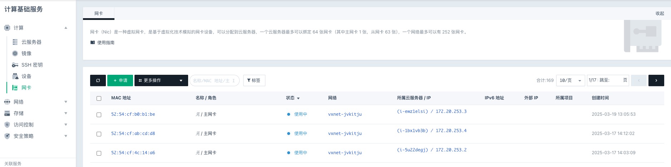Image resolution: width=671 pixels, height=167 pixels.
Task: Select the 镜像 icon in sidebar
Action: coord(15,53)
